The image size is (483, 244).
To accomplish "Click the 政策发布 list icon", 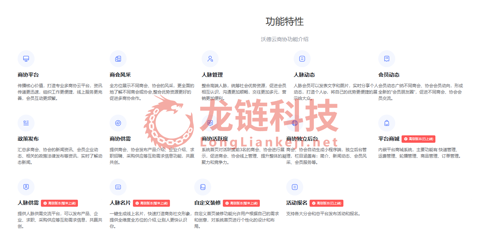I will (x=26, y=123).
